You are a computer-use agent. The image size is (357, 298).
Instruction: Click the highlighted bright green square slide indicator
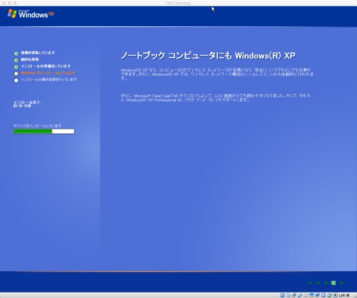point(333,283)
